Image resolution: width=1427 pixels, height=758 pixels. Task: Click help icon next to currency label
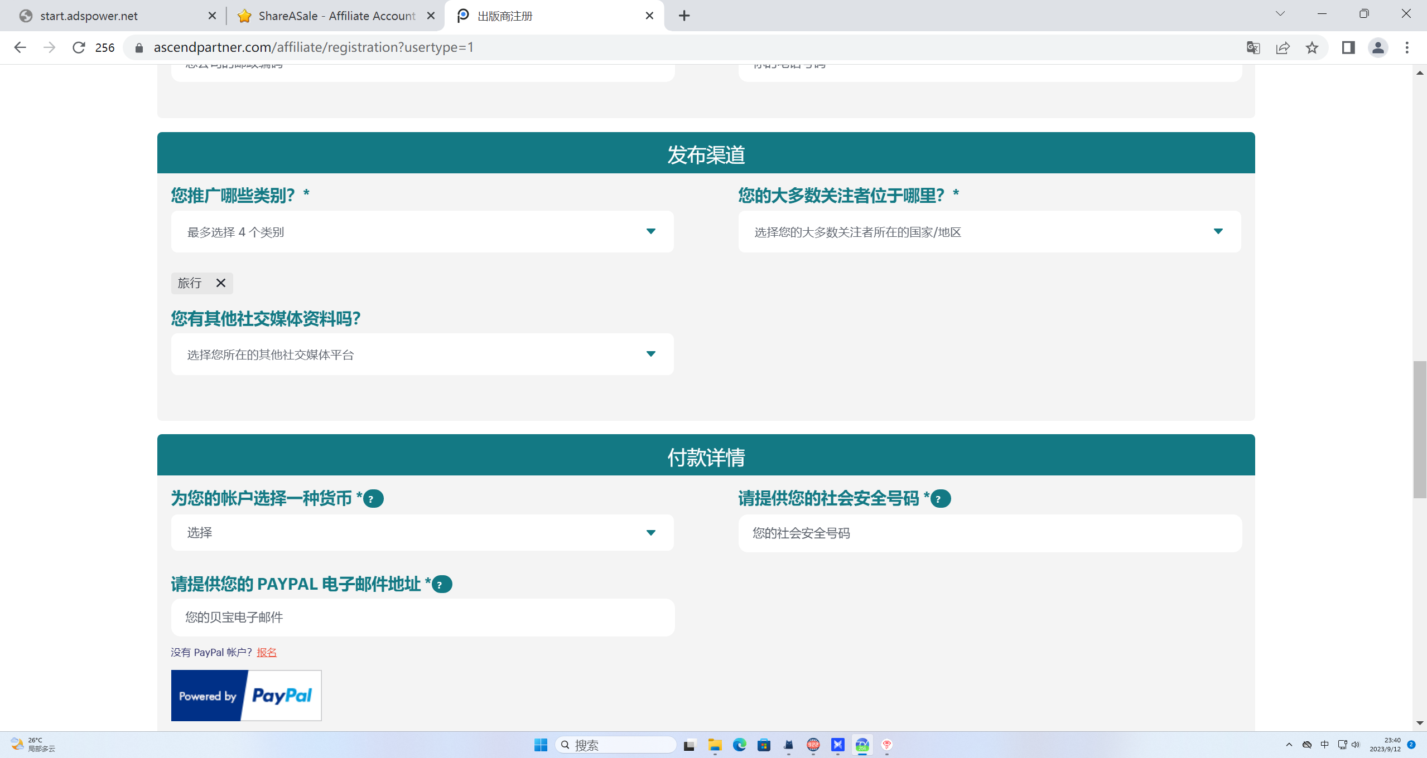click(373, 498)
